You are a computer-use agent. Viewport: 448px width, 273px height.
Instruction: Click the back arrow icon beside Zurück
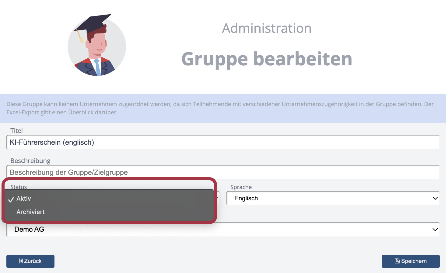tap(21, 261)
